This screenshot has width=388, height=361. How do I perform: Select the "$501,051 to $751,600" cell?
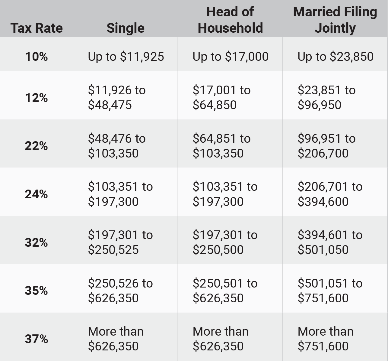point(330,291)
